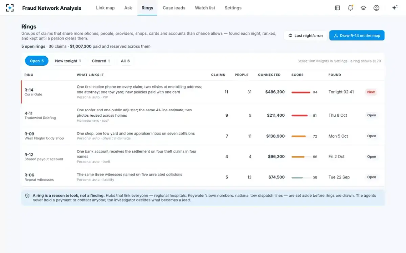This screenshot has height=253, width=406.
Task: Click the score bar showing 58
Action: [301, 177]
